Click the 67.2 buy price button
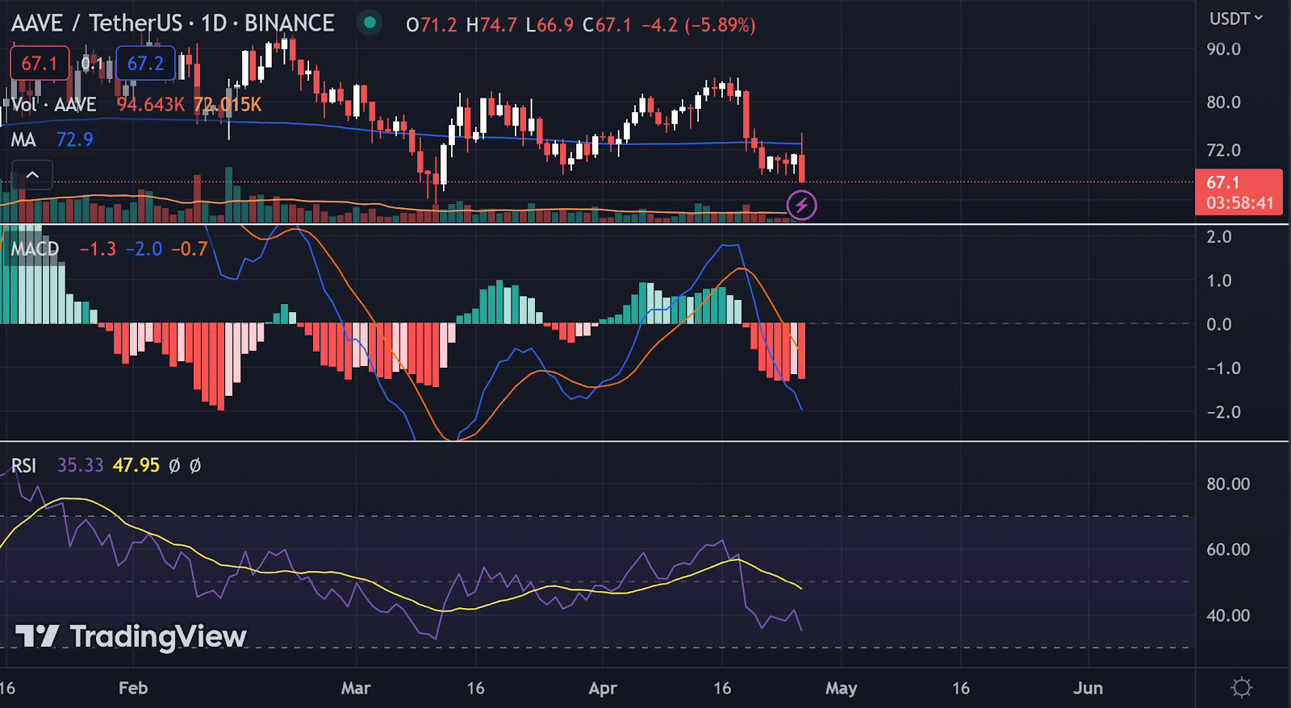Screen dimensions: 1291x708 pyautogui.click(x=146, y=64)
